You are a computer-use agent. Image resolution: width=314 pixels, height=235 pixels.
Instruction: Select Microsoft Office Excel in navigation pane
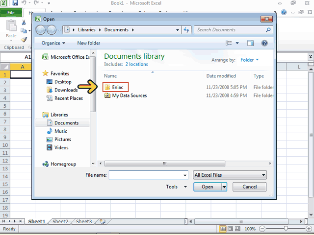(66, 57)
